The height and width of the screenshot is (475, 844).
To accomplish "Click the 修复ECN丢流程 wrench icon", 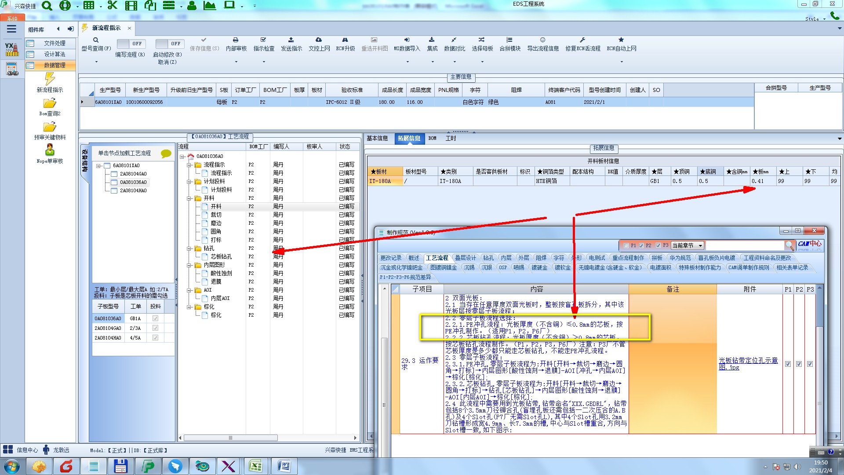I will 582,40.
